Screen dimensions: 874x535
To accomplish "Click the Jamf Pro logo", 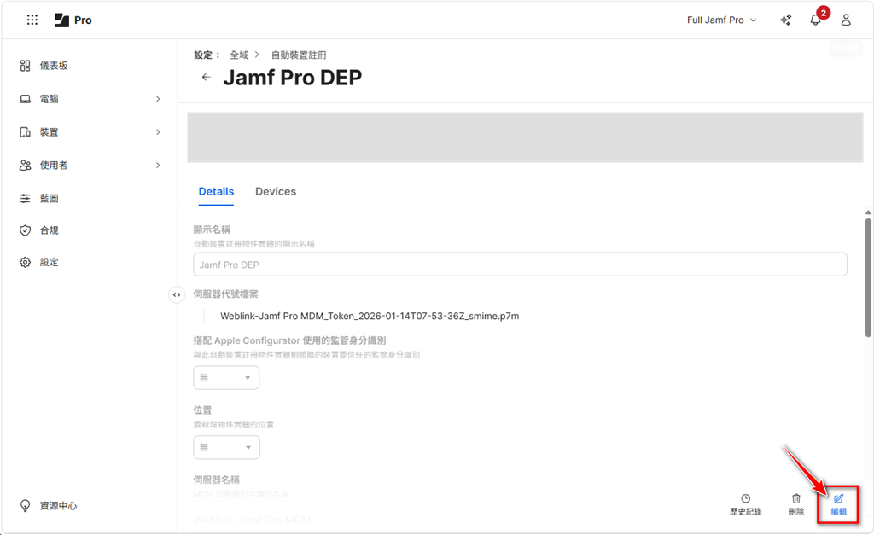I will (x=73, y=20).
